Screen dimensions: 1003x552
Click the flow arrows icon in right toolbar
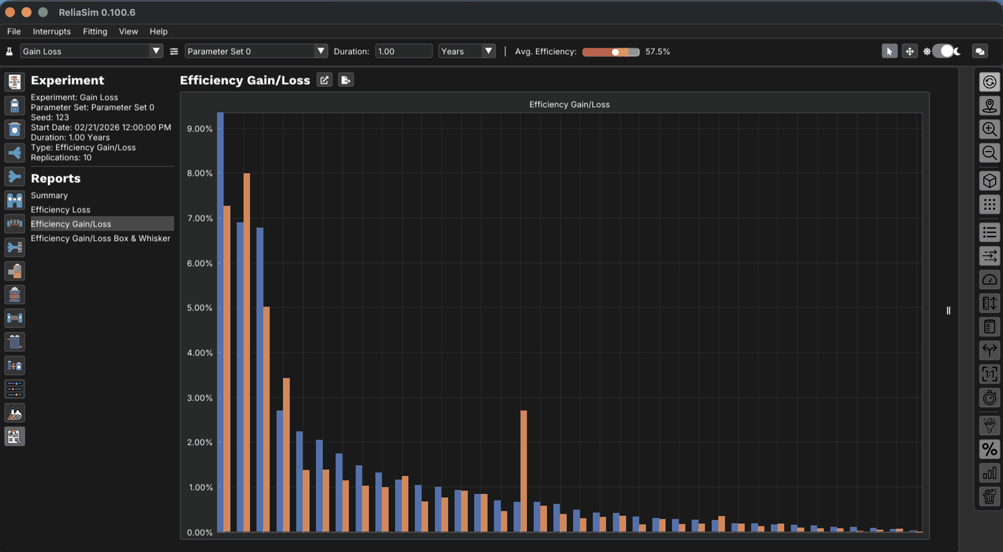tap(990, 255)
